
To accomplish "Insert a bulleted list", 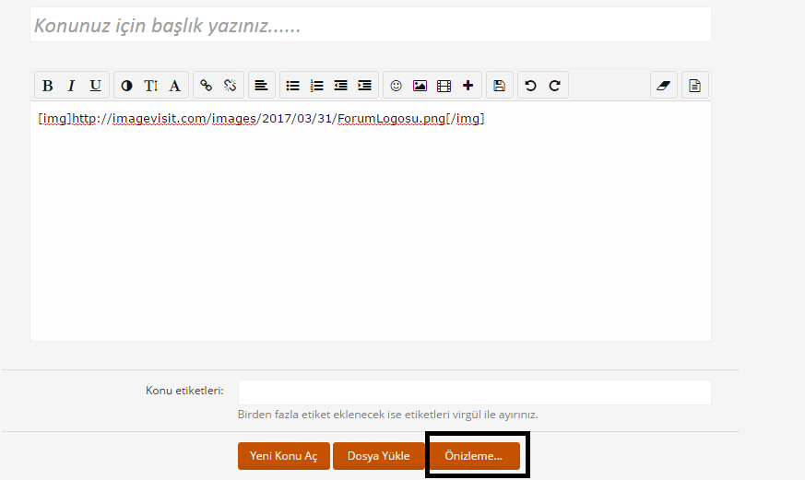I will click(292, 86).
